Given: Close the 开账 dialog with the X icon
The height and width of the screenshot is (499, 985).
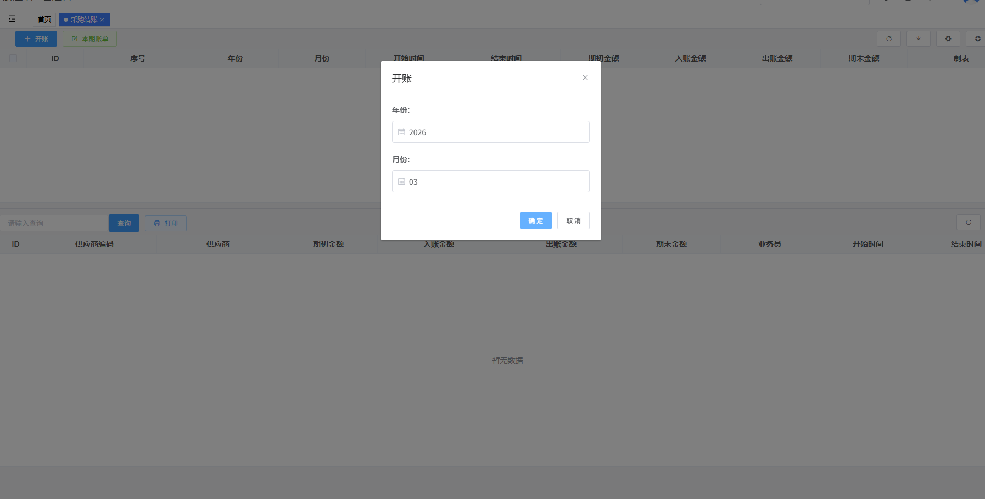Looking at the screenshot, I should 585,77.
